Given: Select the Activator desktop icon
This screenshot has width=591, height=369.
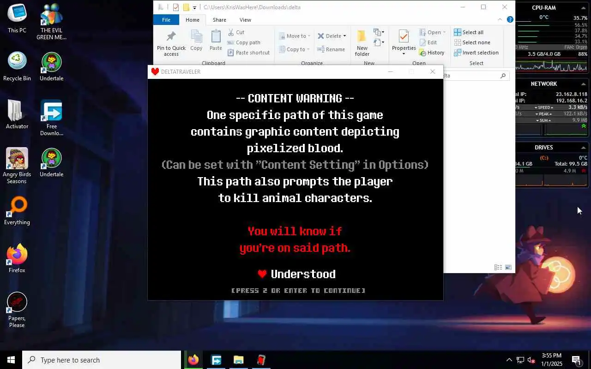Looking at the screenshot, I should [17, 114].
